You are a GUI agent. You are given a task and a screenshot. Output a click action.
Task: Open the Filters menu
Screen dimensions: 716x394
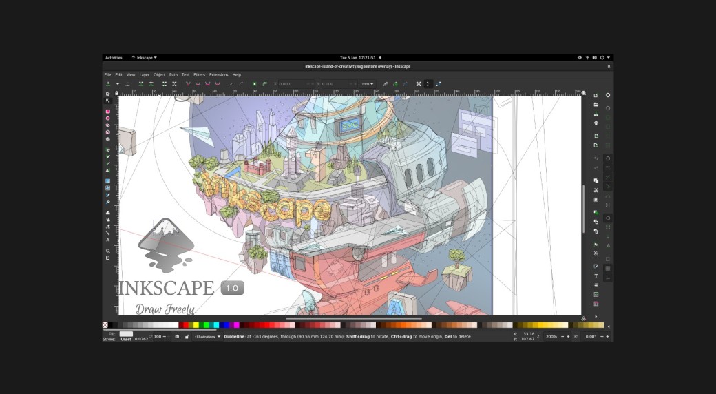pyautogui.click(x=199, y=75)
